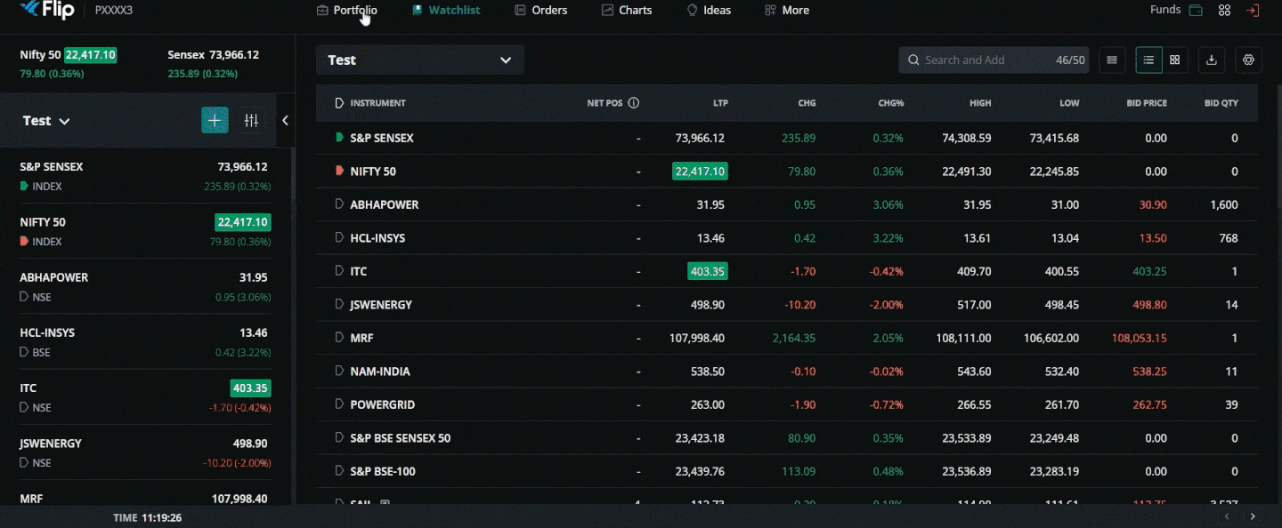Click the MRF instrument name in table

coord(362,338)
